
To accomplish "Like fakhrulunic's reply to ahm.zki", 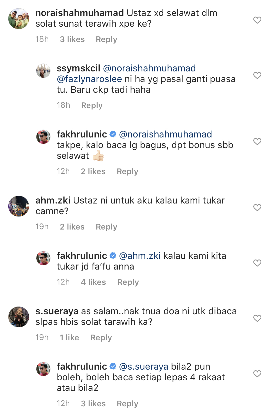I will pos(257,263).
